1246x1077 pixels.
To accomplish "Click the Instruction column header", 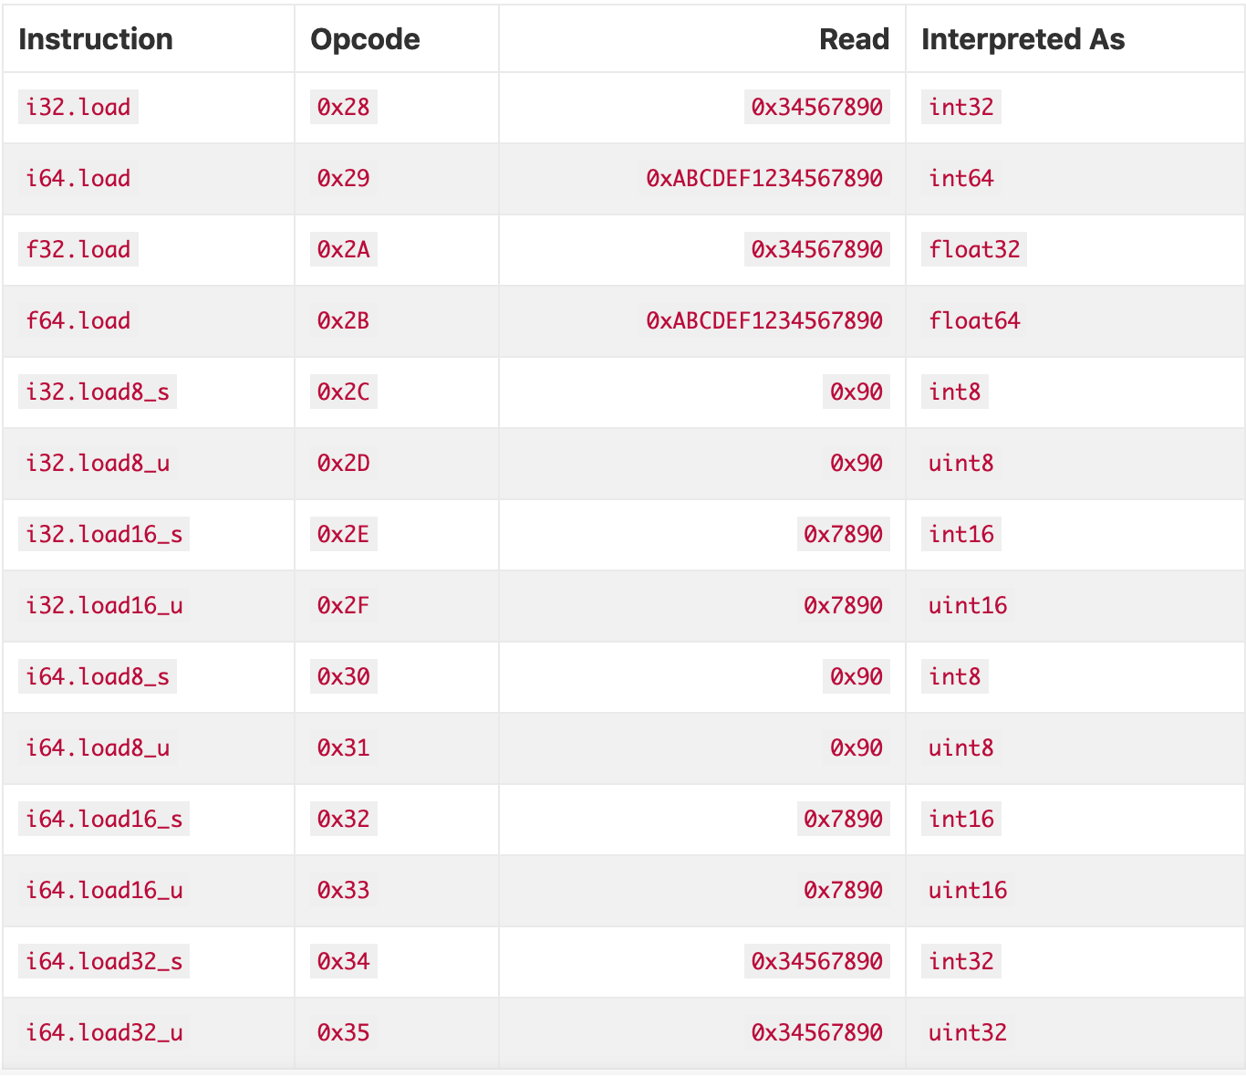I will tap(96, 39).
